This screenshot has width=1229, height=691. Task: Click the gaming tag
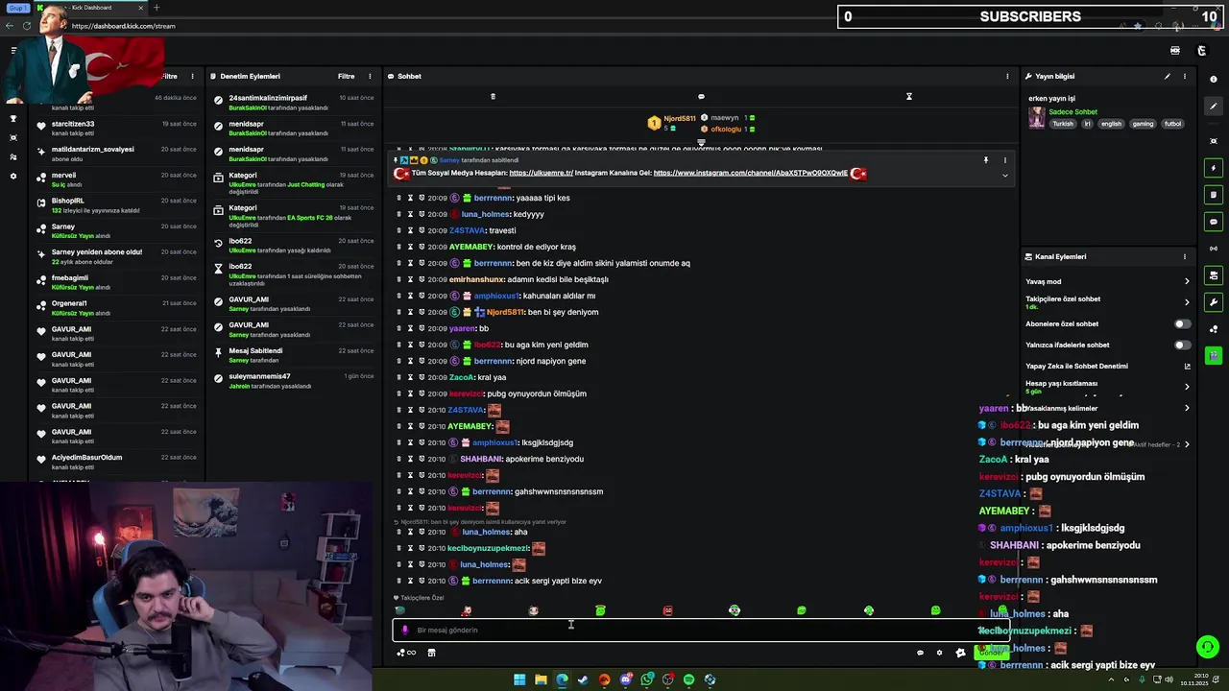pos(1143,124)
